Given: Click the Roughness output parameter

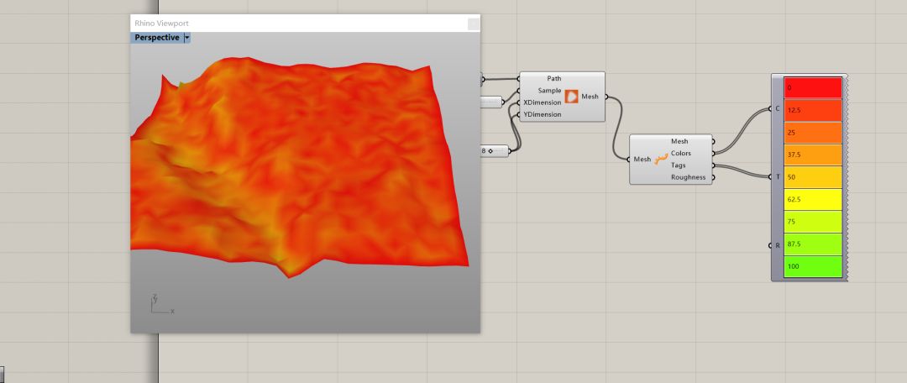Looking at the screenshot, I should (x=688, y=177).
